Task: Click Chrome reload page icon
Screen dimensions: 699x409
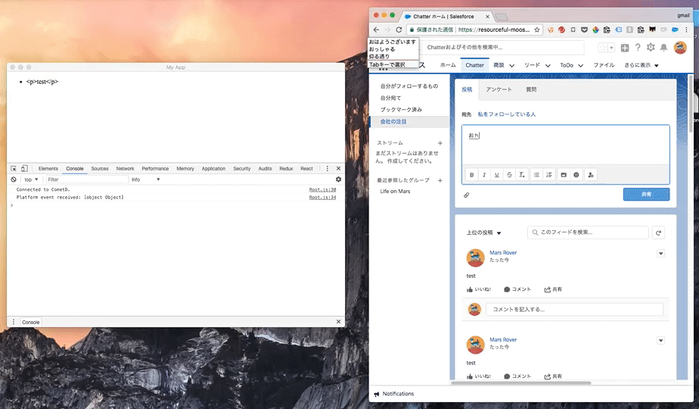Action: pyautogui.click(x=399, y=30)
